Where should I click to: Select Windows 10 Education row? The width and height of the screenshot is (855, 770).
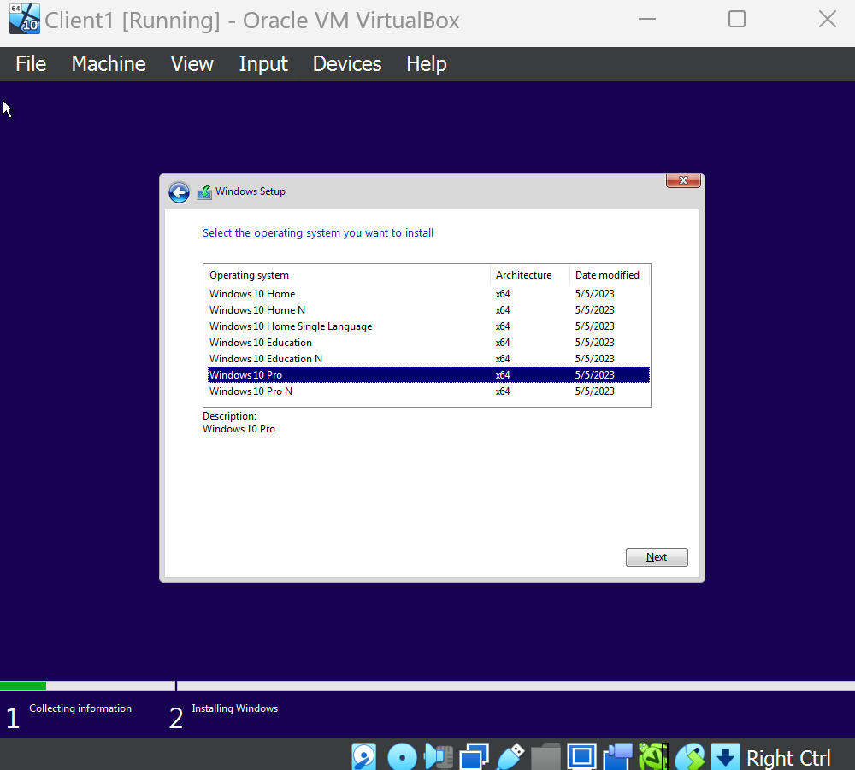428,343
